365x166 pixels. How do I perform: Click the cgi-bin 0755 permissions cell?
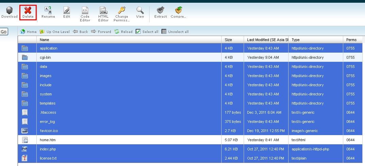point(350,57)
